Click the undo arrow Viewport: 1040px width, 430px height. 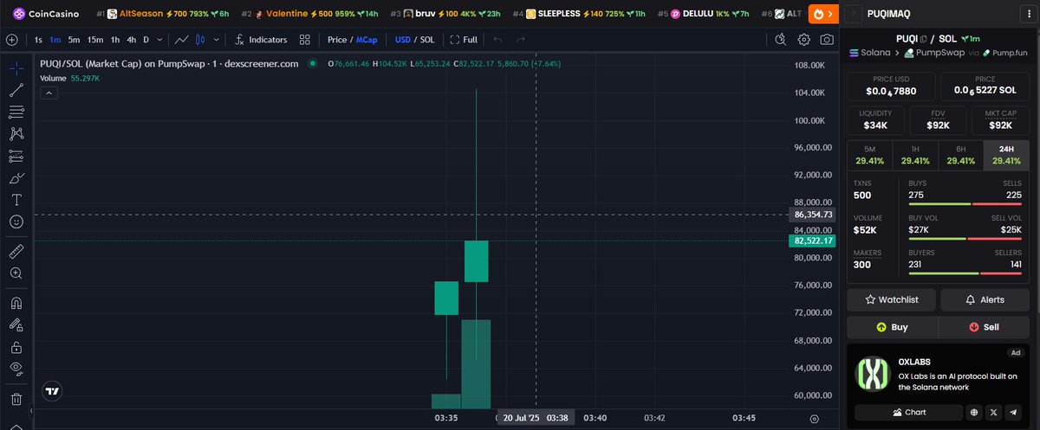point(497,40)
